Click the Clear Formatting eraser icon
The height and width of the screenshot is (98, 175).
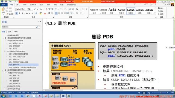click(x=46, y=9)
